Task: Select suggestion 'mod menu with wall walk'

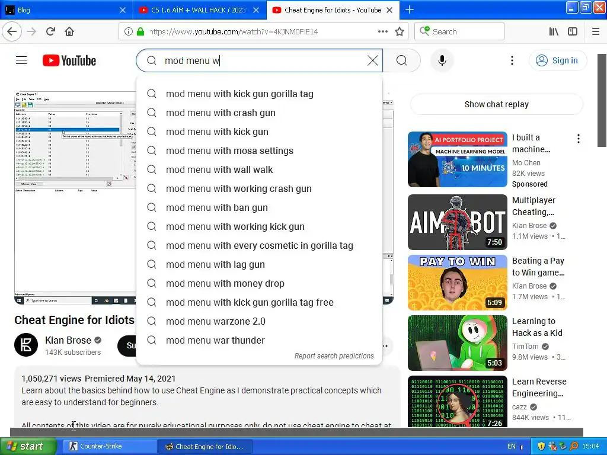Action: tap(260, 169)
